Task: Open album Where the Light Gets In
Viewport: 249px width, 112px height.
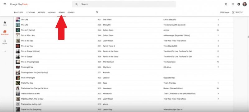Action: pyautogui.click(x=173, y=109)
